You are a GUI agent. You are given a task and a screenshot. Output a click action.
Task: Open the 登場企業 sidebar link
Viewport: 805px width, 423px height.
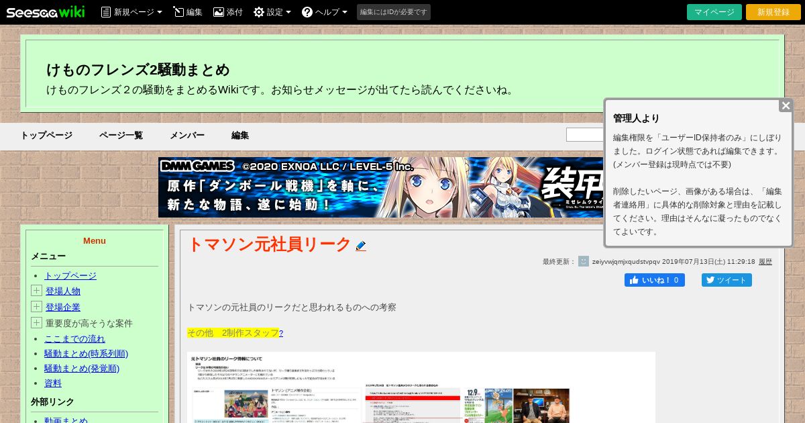63,307
